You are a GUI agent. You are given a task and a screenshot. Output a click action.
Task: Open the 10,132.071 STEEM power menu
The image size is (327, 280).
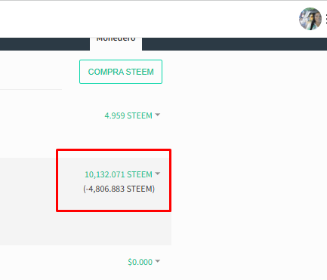tap(119, 174)
